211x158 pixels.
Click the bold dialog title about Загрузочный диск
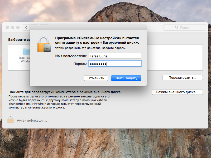(x=97, y=40)
